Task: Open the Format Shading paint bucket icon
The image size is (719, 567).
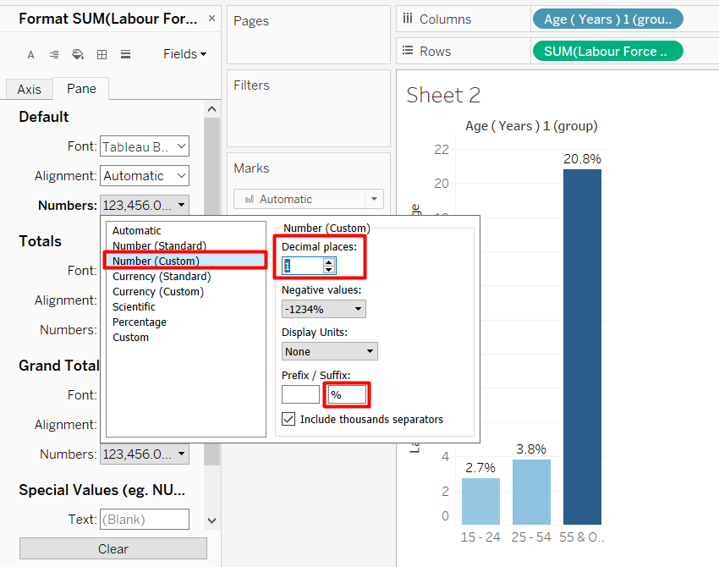Action: point(78,54)
